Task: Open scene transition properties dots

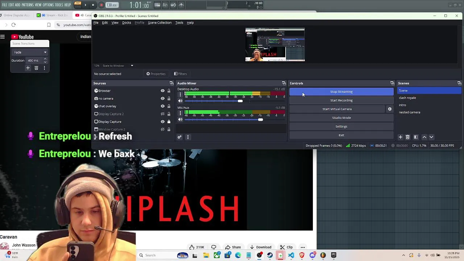Action: pyautogui.click(x=44, y=68)
